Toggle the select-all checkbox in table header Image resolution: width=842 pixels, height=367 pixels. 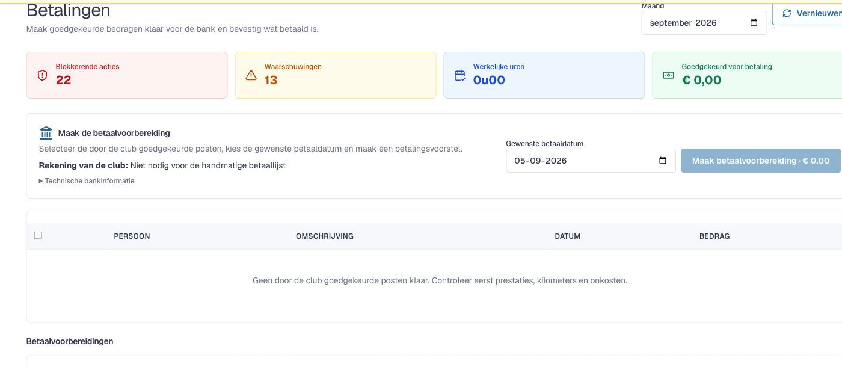(x=38, y=235)
